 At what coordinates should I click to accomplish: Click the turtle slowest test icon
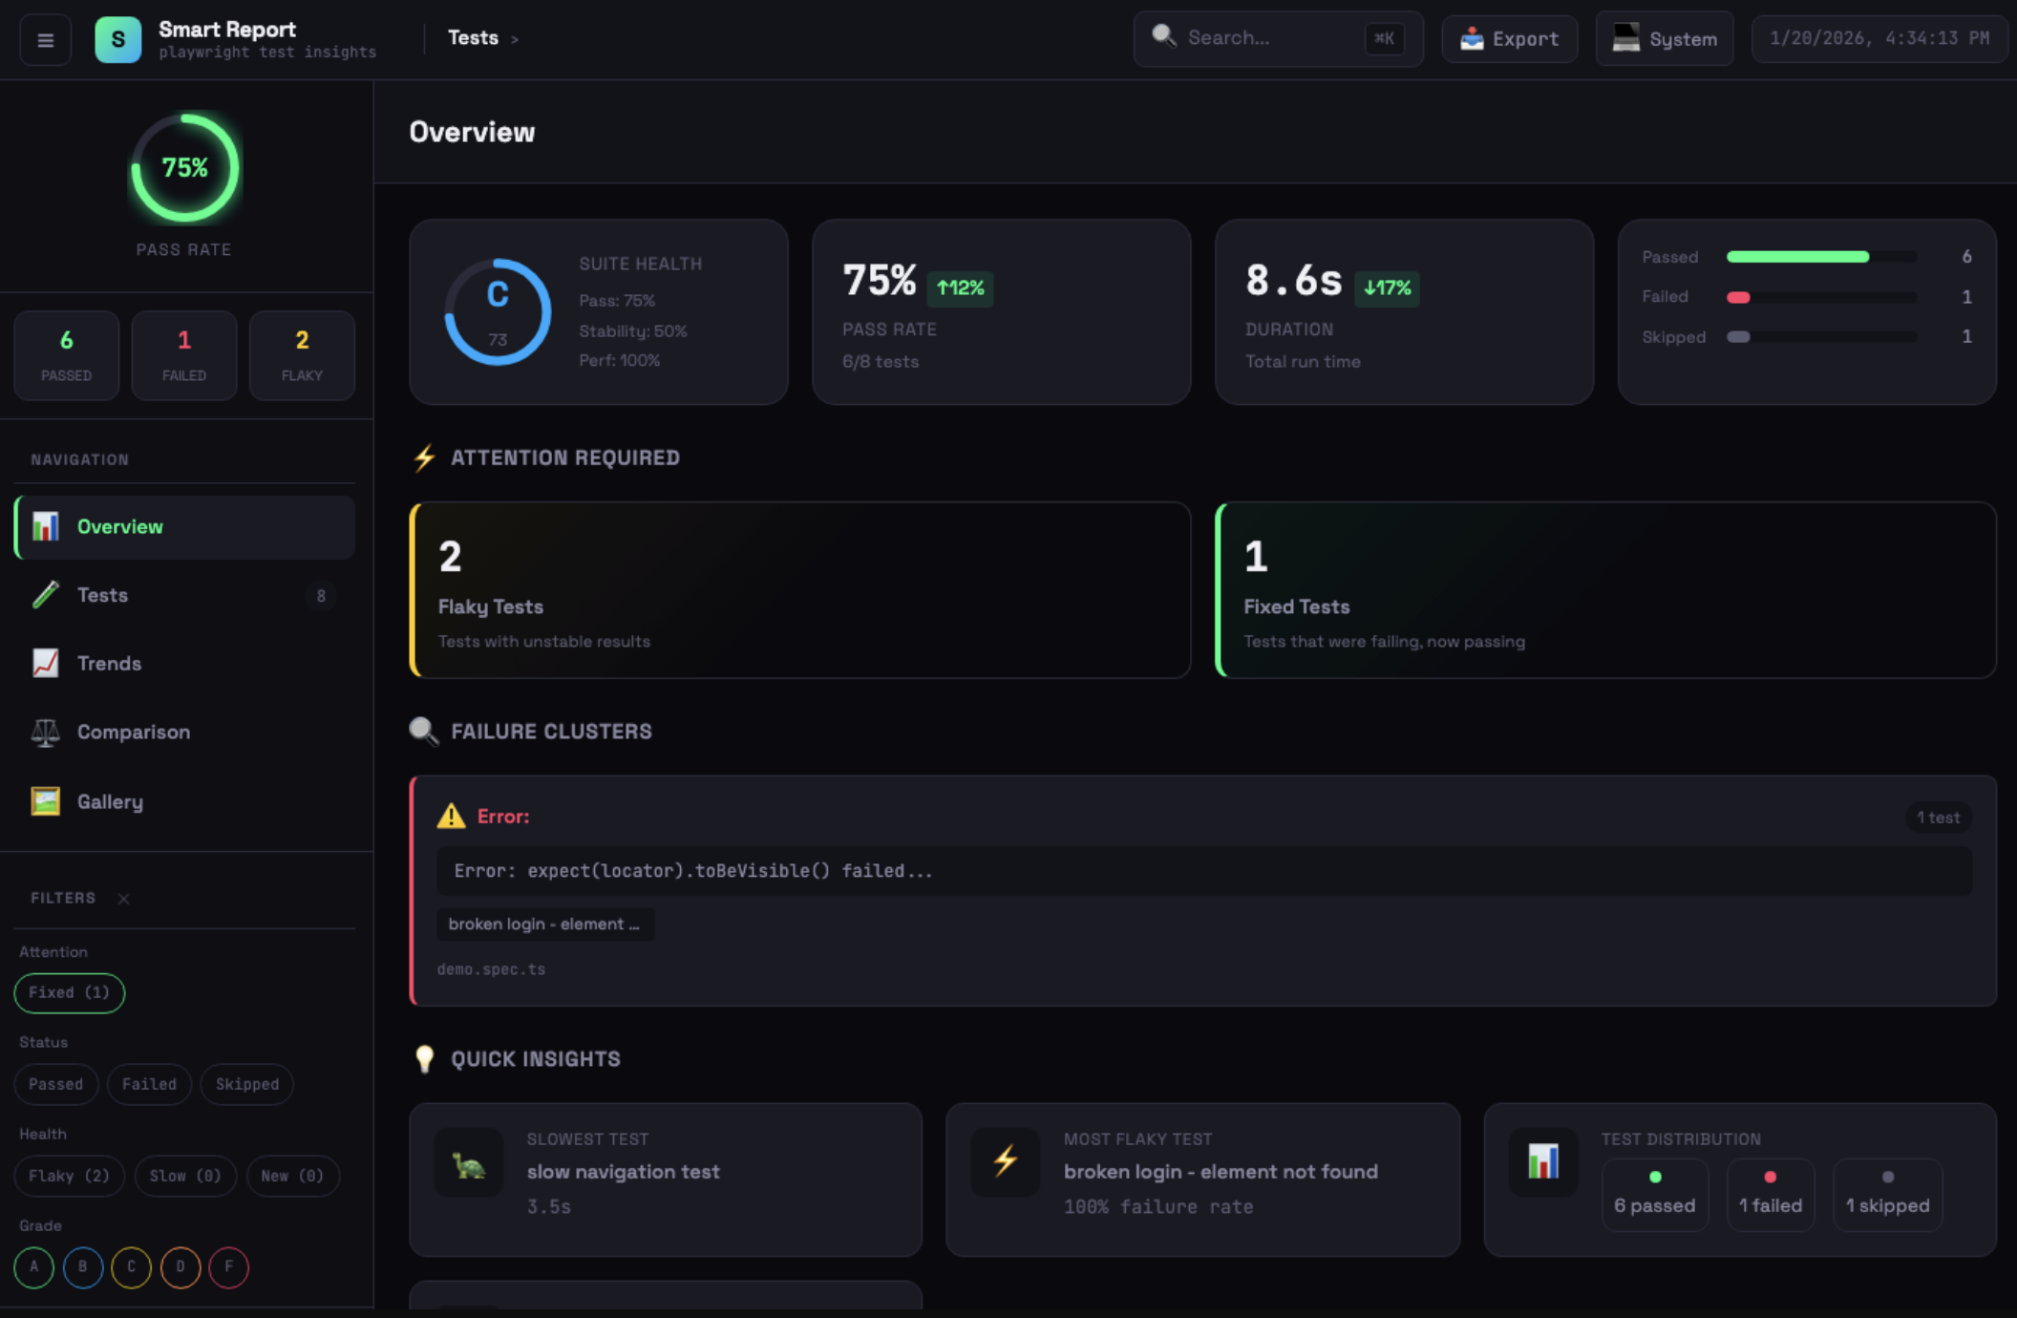click(x=468, y=1163)
